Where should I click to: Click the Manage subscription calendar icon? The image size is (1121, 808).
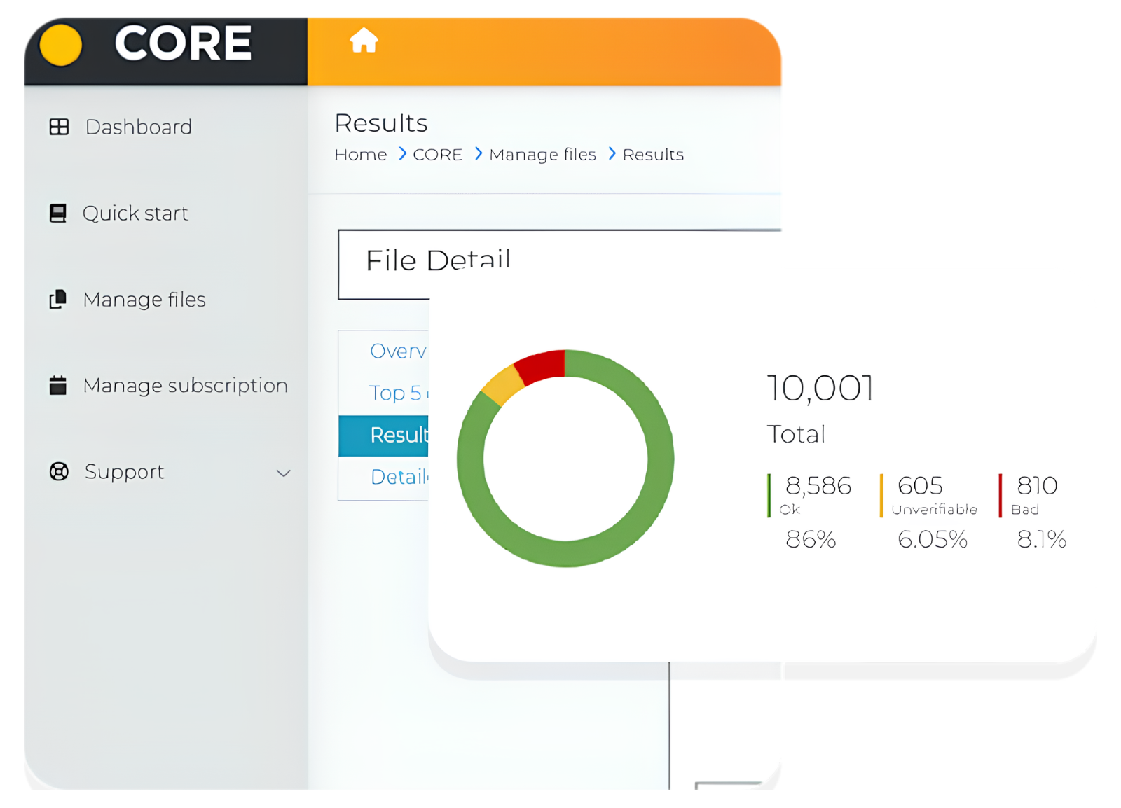click(x=58, y=385)
